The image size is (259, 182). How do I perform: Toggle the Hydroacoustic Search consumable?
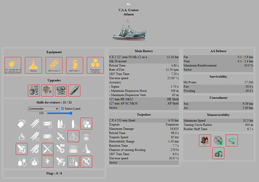click(x=218, y=153)
